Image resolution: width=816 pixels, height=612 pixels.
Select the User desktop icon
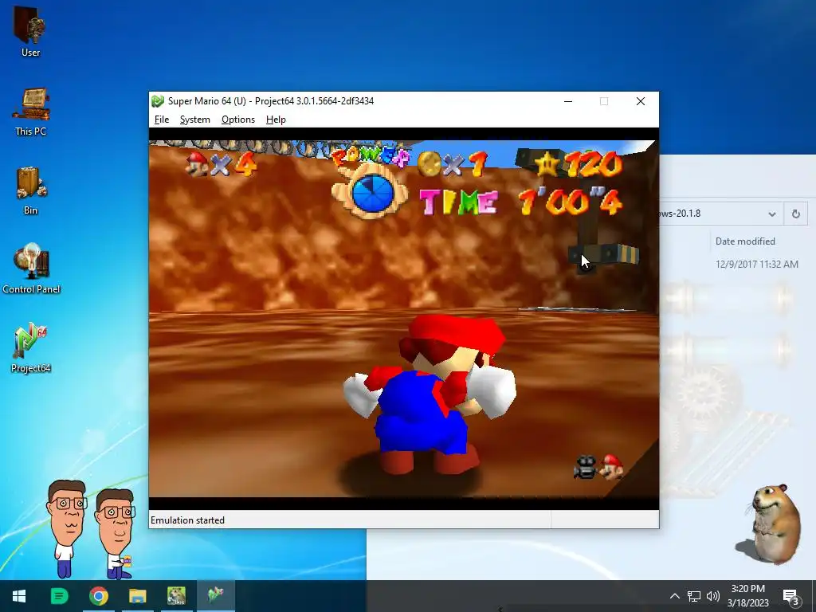pyautogui.click(x=31, y=30)
